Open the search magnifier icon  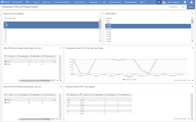(x=159, y=2)
